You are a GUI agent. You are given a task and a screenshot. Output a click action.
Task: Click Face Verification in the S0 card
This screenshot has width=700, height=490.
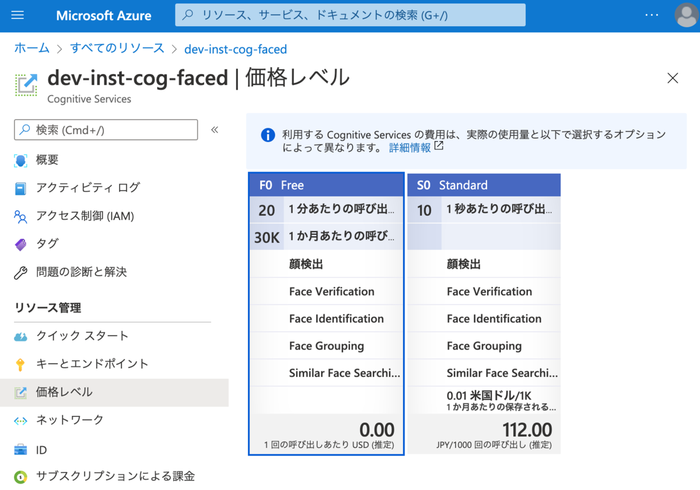pos(489,292)
